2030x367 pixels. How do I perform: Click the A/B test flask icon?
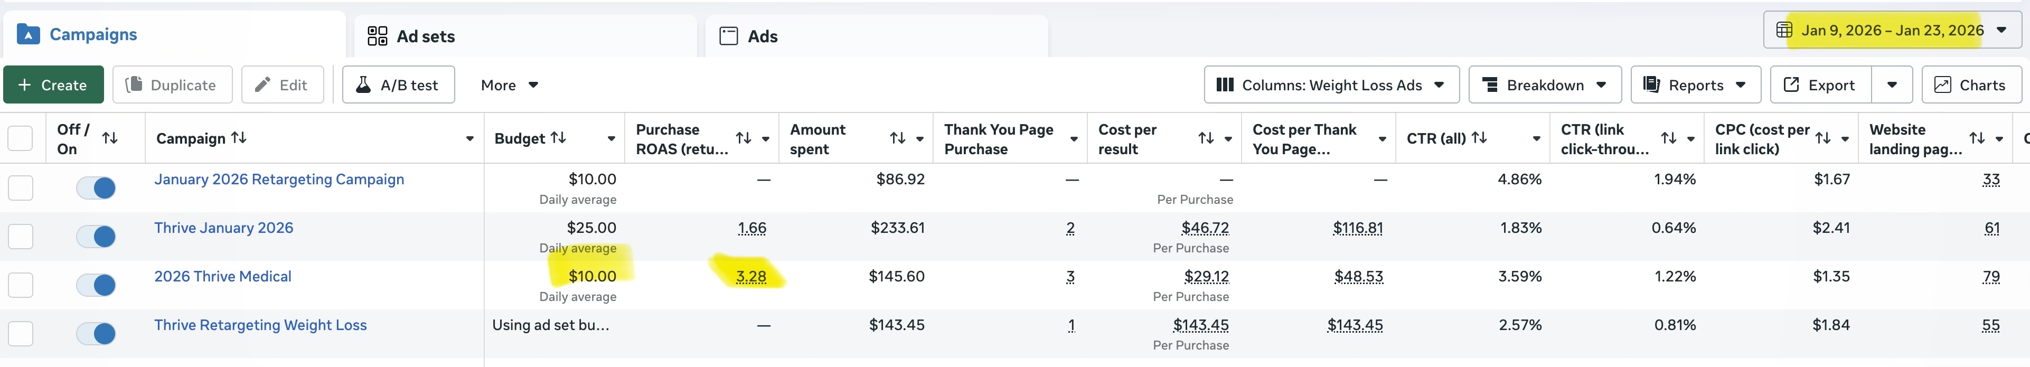click(363, 85)
